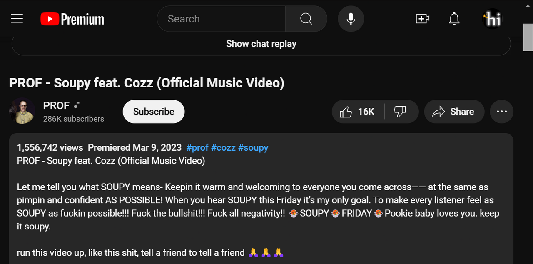Go to YouTube Premium home logo
533x264 pixels.
click(x=72, y=19)
